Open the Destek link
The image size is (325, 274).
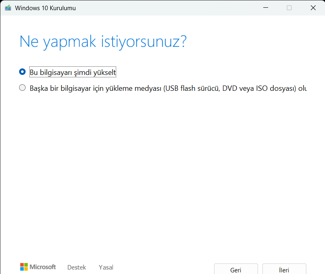pyautogui.click(x=76, y=267)
